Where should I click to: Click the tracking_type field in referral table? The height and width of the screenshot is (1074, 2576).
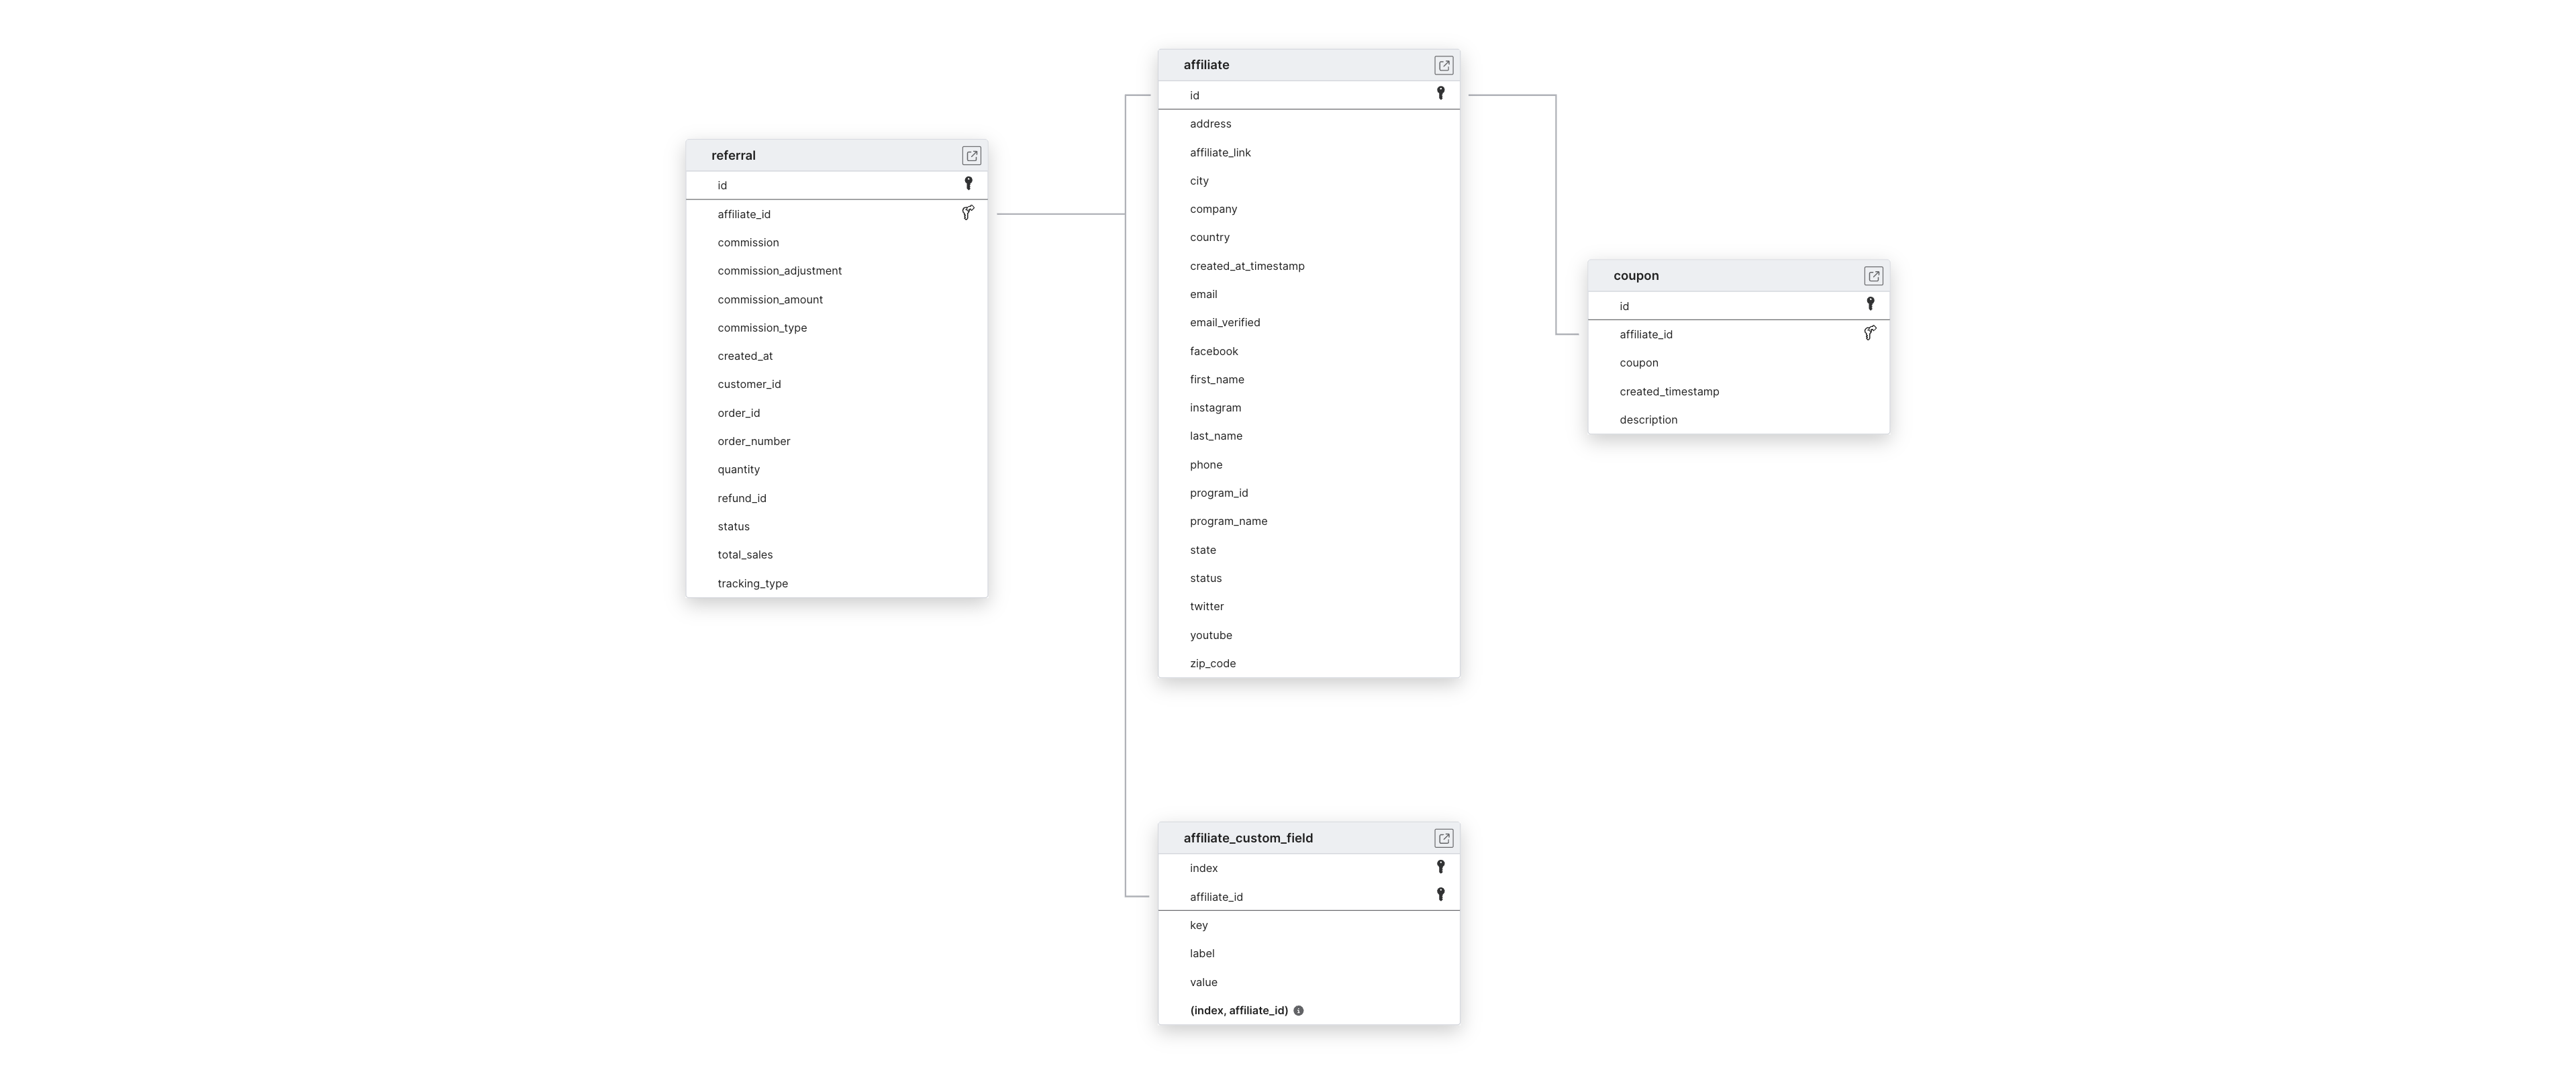pos(752,581)
